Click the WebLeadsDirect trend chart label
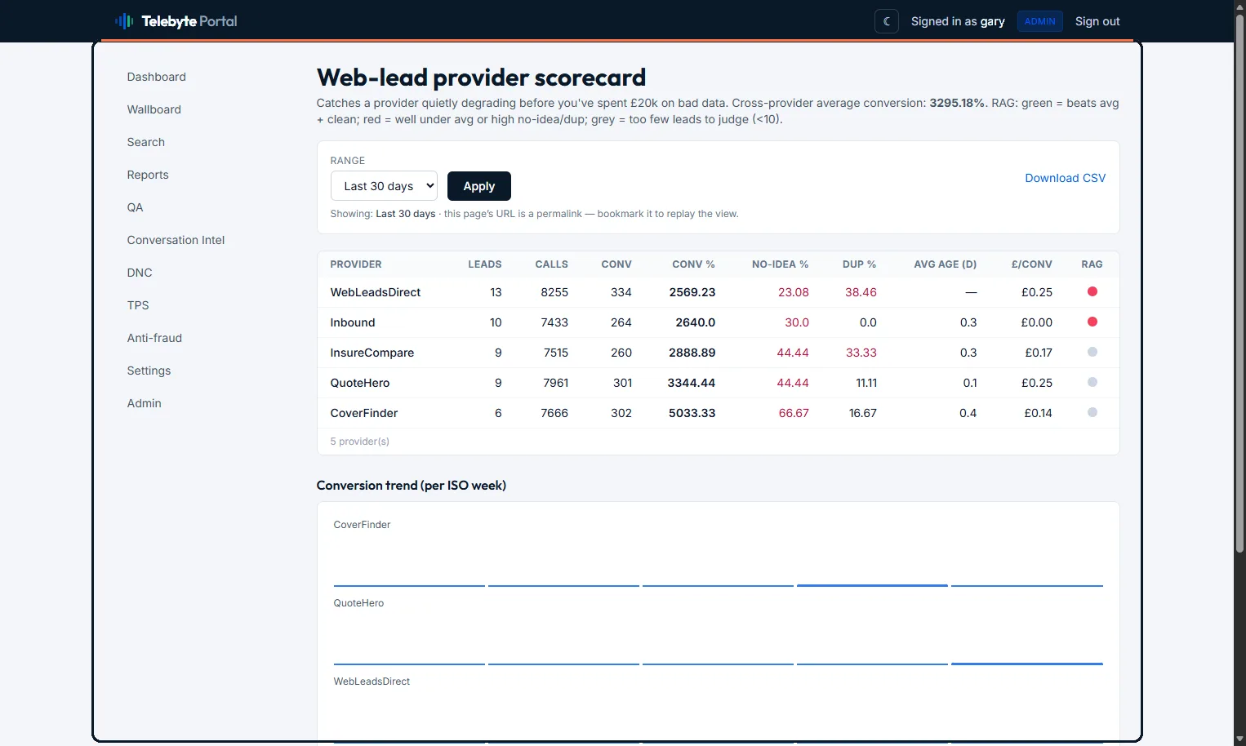Viewport: 1246px width, 746px height. click(x=372, y=682)
